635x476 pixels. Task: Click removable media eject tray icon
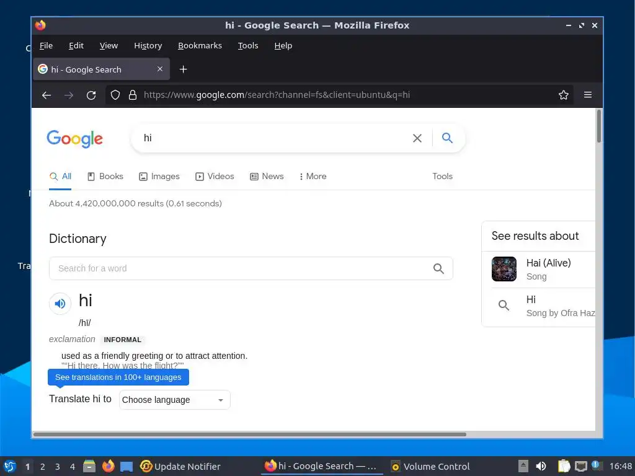tap(523, 466)
